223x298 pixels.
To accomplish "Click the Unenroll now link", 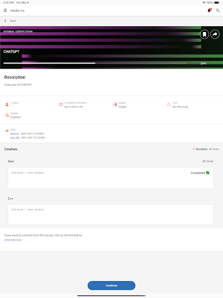I will [13, 240].
